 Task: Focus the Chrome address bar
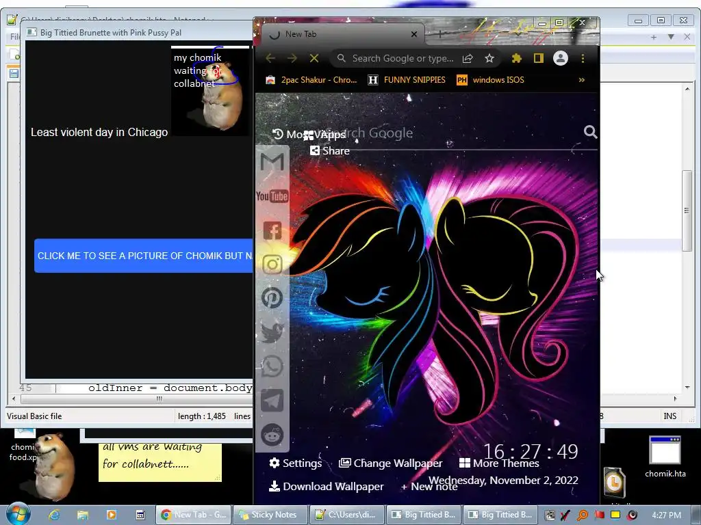click(x=403, y=59)
